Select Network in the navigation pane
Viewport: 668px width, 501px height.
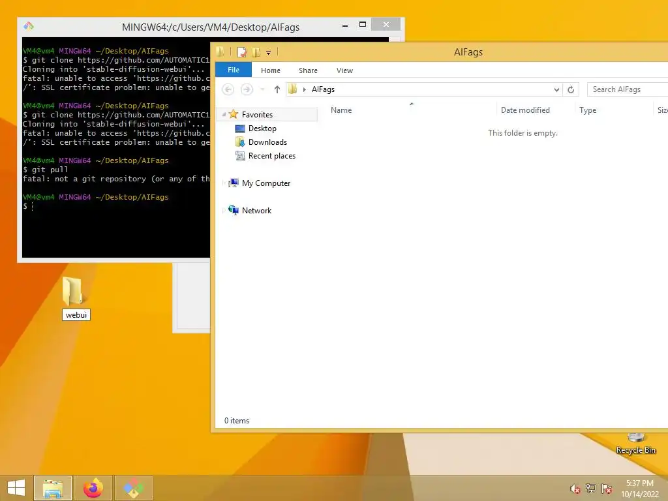click(256, 211)
